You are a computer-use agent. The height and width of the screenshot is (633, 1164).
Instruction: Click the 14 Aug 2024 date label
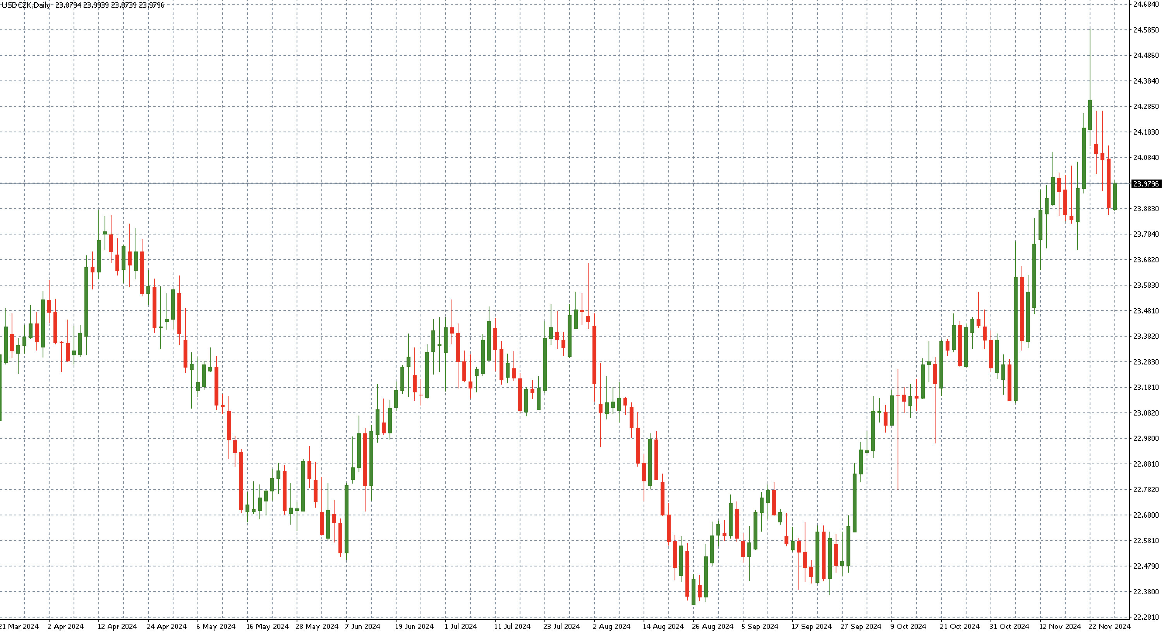tap(663, 627)
